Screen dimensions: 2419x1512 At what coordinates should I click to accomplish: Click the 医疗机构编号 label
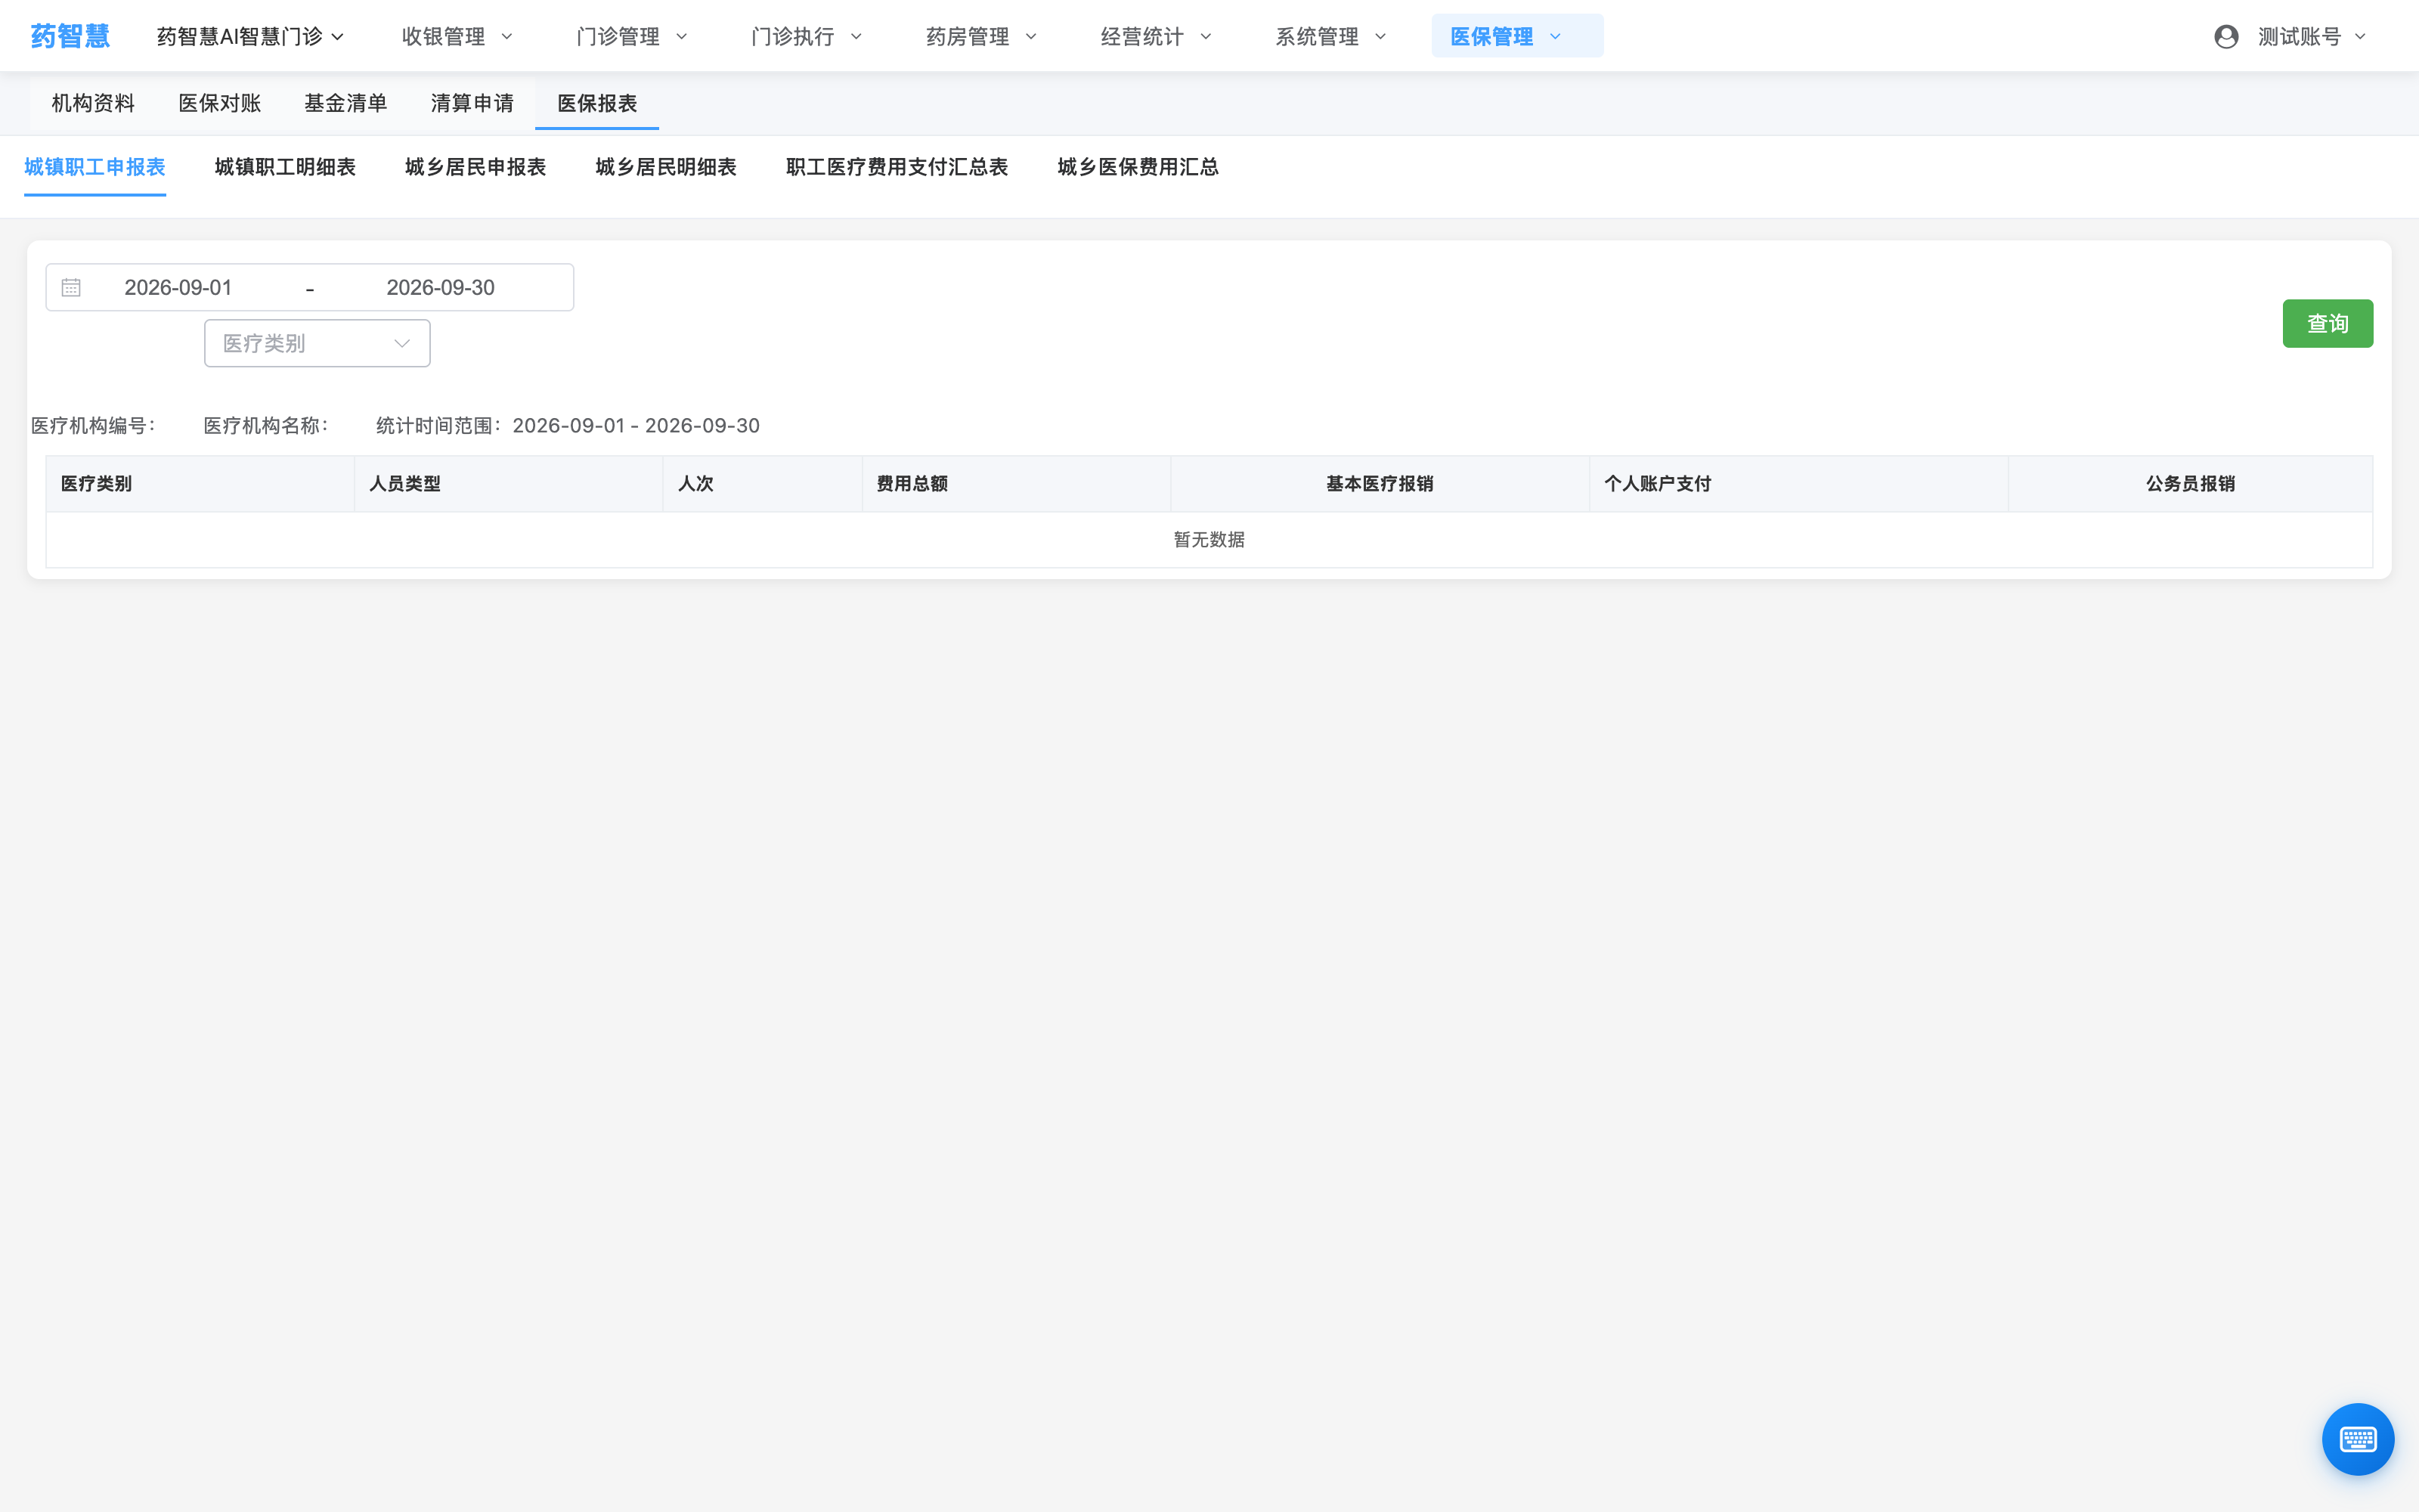coord(94,426)
